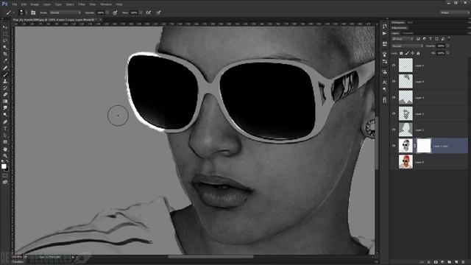Screen dimensions: 471x265
Task: Select the Path Selection tool
Action: [x=5, y=135]
